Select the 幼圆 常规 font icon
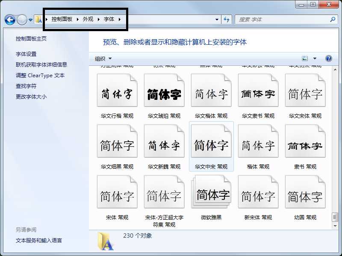This screenshot has width=342, height=256. click(305, 192)
